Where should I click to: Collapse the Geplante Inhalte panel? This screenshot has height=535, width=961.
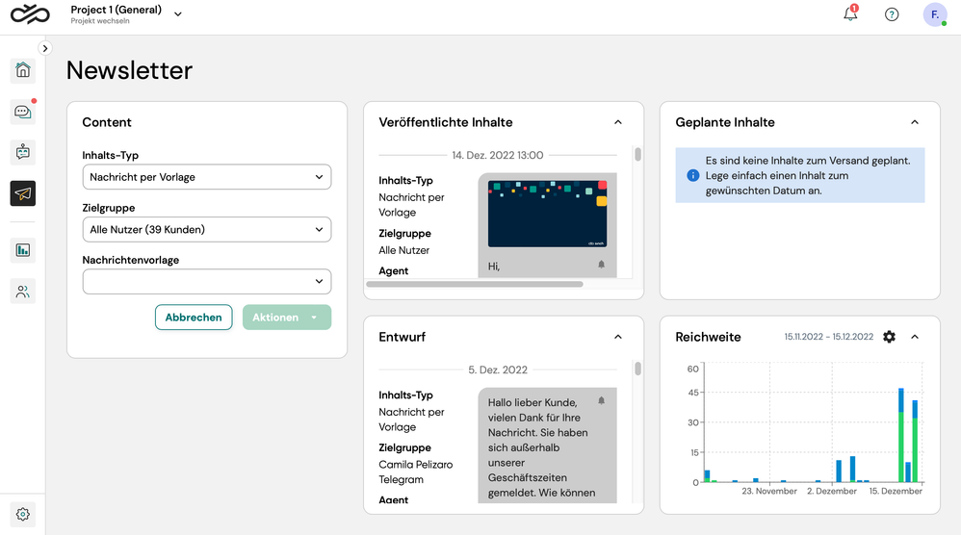tap(915, 122)
